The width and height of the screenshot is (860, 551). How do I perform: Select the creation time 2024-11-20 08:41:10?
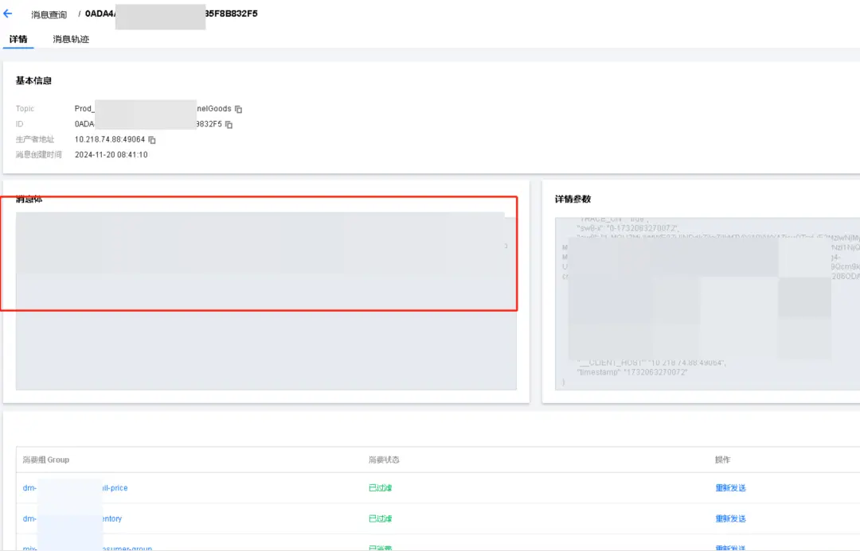click(111, 154)
